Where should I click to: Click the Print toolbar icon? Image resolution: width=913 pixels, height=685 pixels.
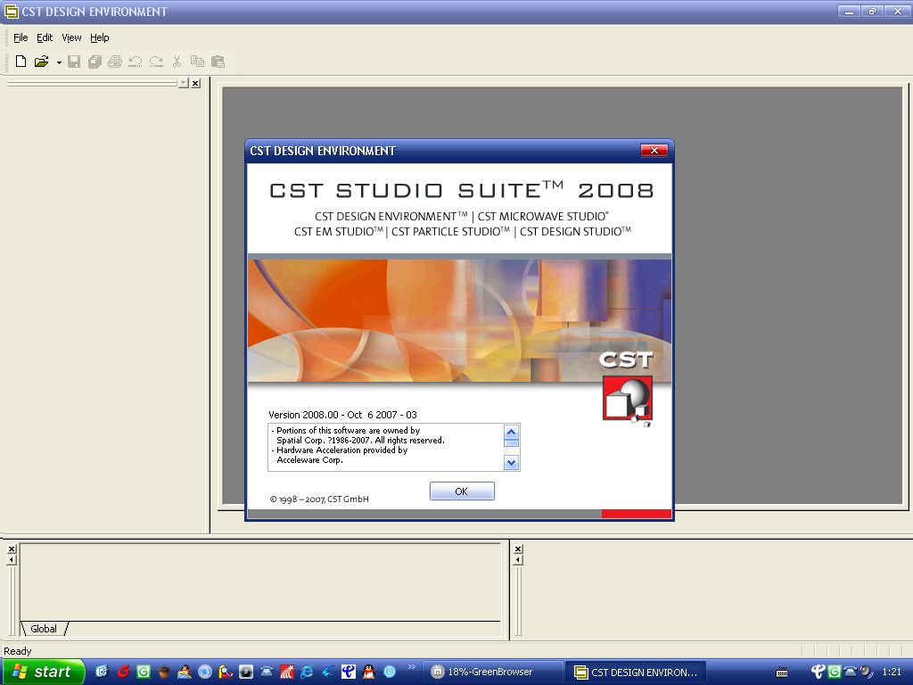pos(115,62)
